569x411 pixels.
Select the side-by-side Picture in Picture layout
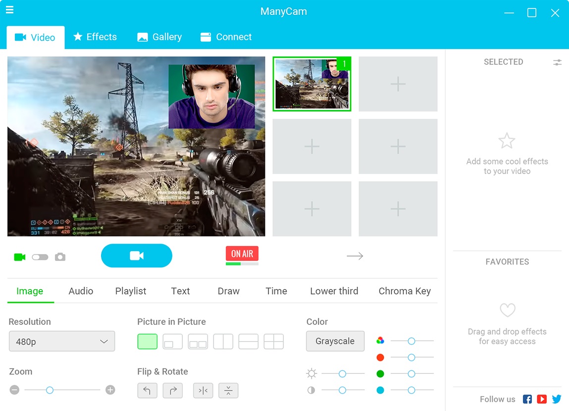pos(223,341)
